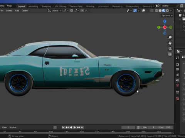Click the Z axis on navigation gizmo
The width and height of the screenshot is (185, 138).
coord(165,21)
